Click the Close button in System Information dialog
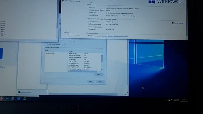Image resolution: width=203 pixels, height=114 pixels. click(x=100, y=81)
